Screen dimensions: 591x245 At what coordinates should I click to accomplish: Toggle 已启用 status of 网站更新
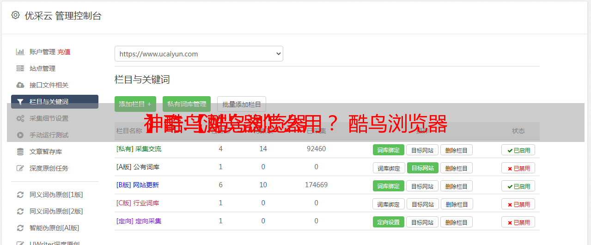tap(518, 186)
